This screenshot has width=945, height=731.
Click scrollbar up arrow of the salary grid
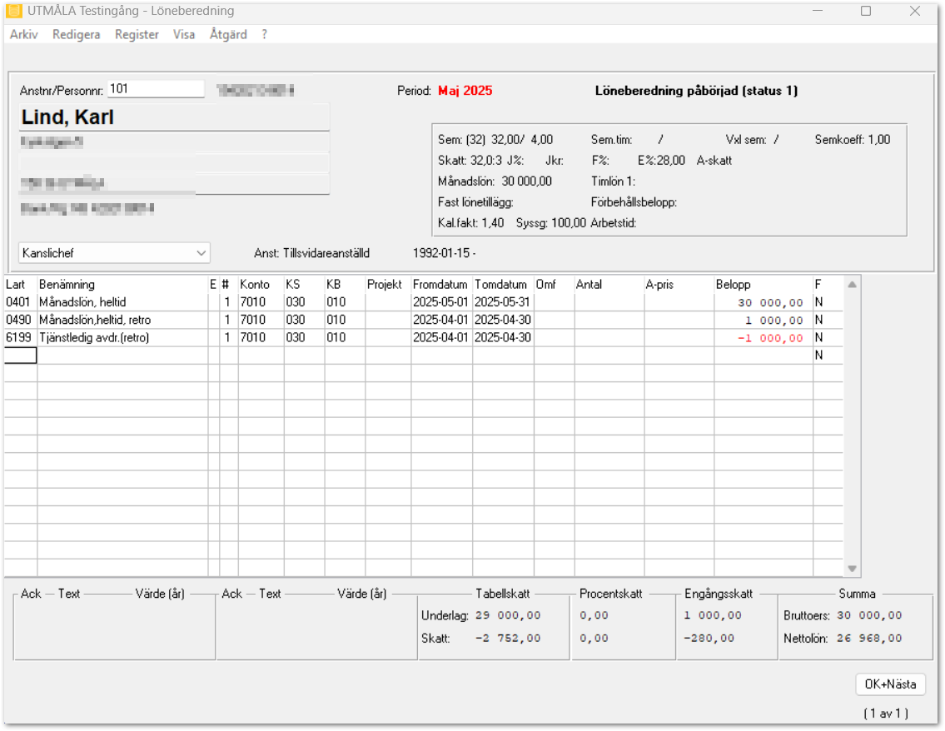pos(852,285)
